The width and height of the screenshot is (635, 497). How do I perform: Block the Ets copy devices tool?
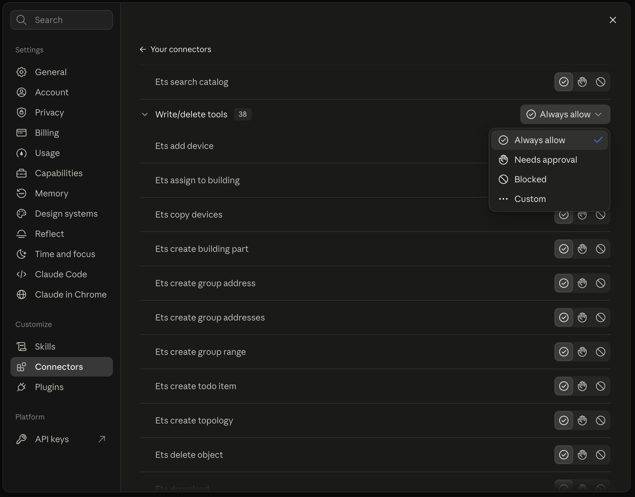(x=600, y=216)
